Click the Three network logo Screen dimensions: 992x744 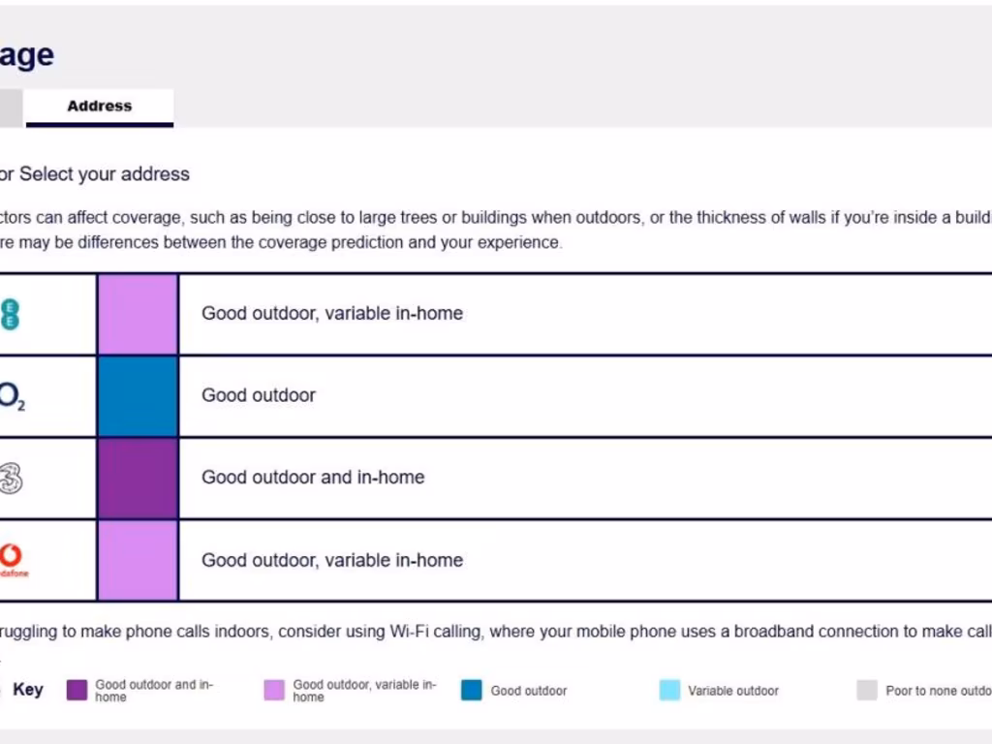(x=11, y=479)
